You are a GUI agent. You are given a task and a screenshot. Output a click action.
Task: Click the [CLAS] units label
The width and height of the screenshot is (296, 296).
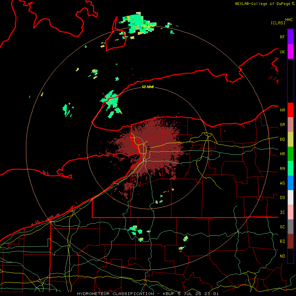[x=278, y=23]
